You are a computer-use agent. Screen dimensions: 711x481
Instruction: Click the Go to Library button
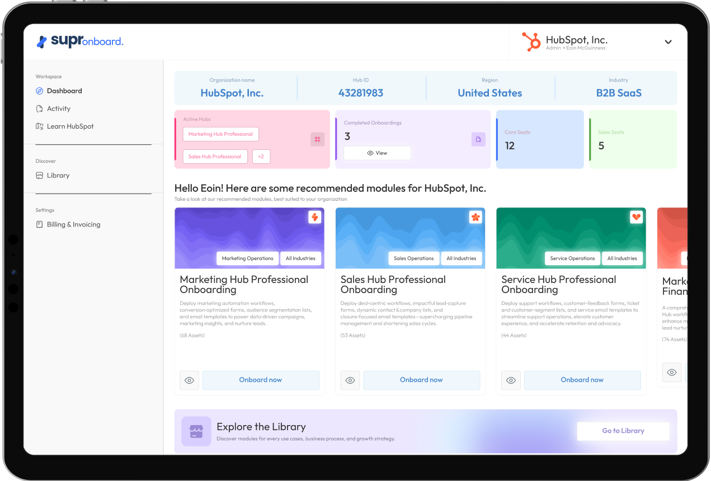[x=623, y=431]
